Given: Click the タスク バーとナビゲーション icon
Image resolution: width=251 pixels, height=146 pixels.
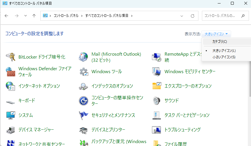Looking at the screenshot, I should (x=157, y=115).
